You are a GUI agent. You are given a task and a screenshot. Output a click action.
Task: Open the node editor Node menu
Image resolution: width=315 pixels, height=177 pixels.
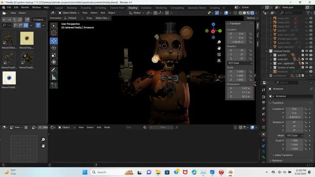tap(107, 127)
